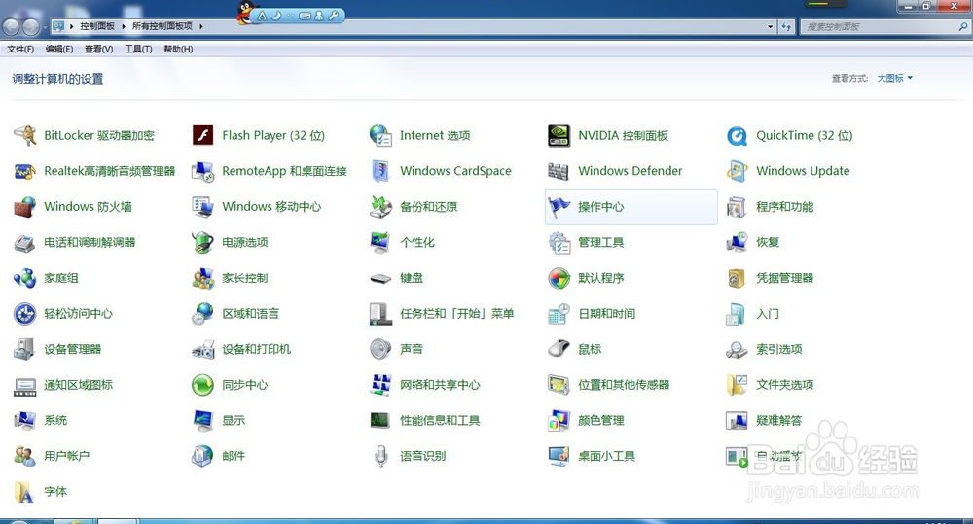The width and height of the screenshot is (973, 524).
Task: Open the 日期和时间 icon
Action: (559, 314)
